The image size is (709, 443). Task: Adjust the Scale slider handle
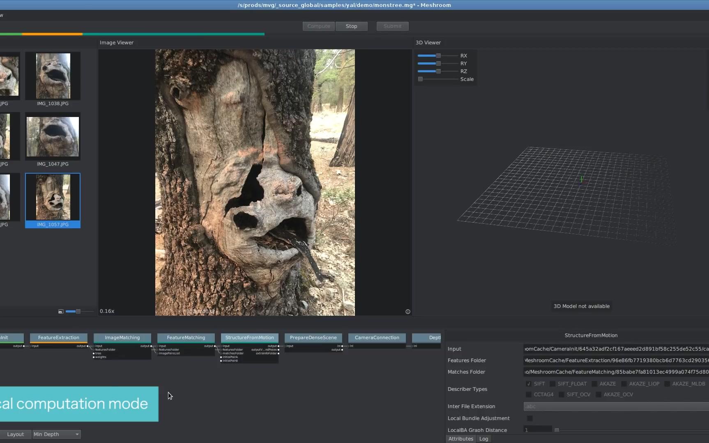pyautogui.click(x=420, y=79)
